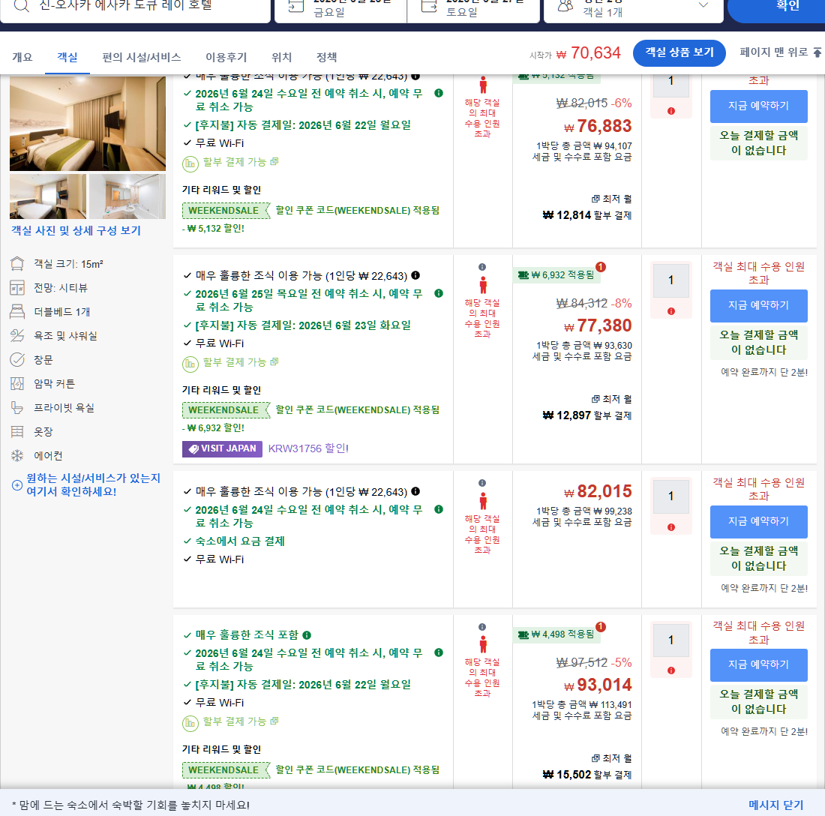Open the bathroom photo thumbnail
825x816 pixels.
point(127,196)
